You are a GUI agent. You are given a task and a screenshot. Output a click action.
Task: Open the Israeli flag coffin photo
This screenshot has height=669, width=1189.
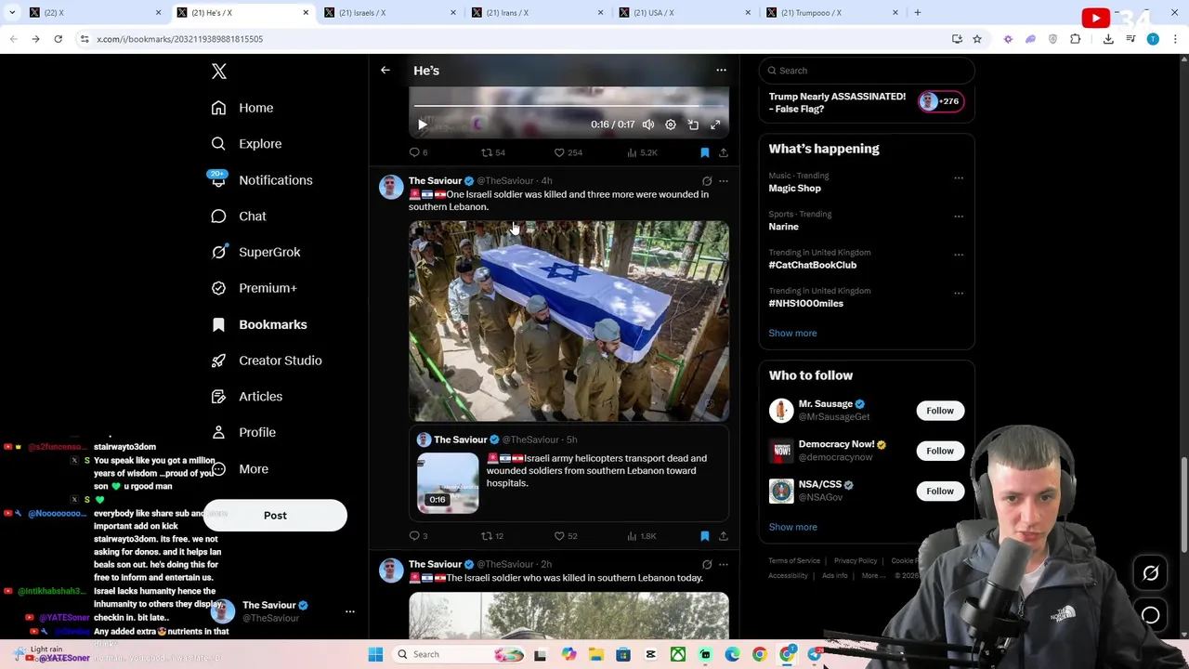tap(568, 321)
